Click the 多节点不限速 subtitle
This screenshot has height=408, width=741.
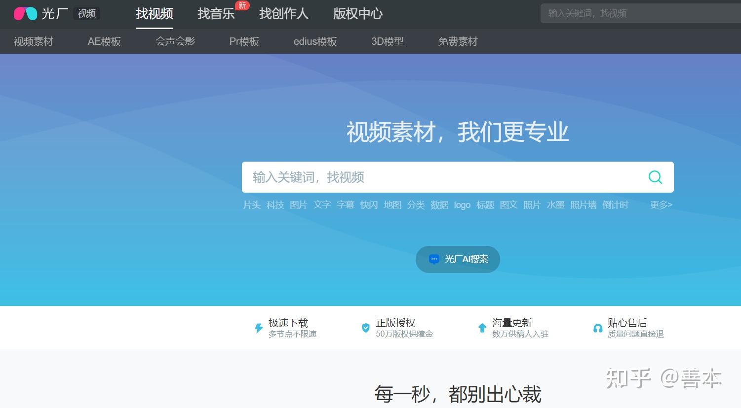[x=293, y=334]
